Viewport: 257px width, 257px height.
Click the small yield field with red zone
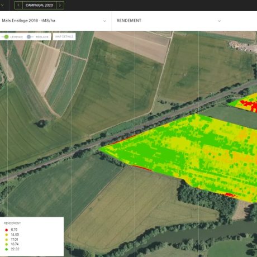tap(246, 103)
